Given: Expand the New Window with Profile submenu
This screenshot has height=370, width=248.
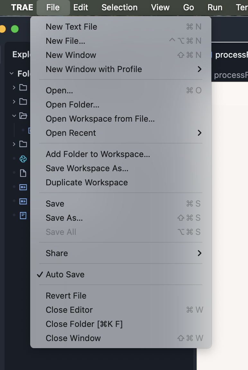Looking at the screenshot, I should coord(94,69).
